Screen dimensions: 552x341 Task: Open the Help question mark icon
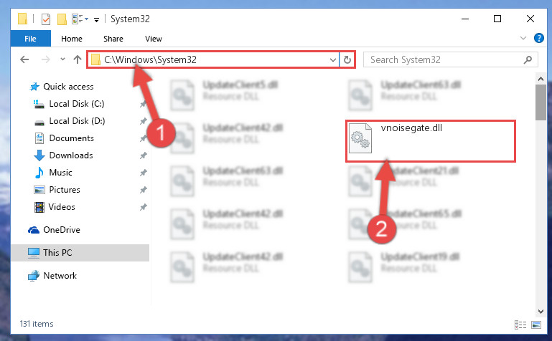(x=538, y=38)
